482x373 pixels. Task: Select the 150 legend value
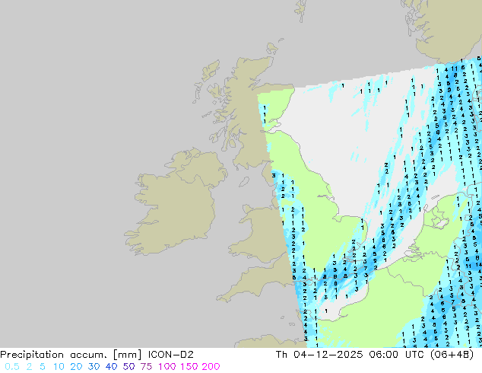(189, 367)
